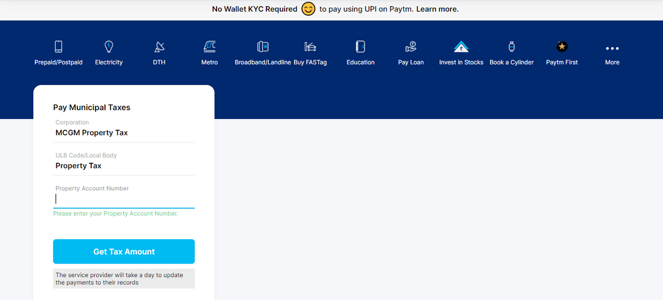
Task: Select the Electricity bulb icon
Action: click(x=109, y=46)
